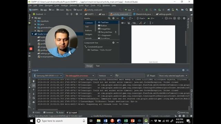Open the TODO tool window
The width and height of the screenshot is (221, 124).
coord(36,113)
